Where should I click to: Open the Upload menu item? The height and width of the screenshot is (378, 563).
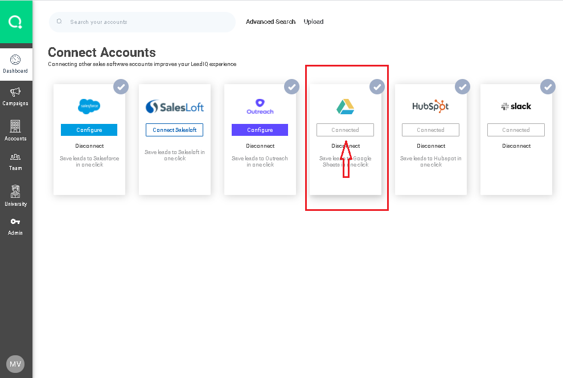point(313,22)
